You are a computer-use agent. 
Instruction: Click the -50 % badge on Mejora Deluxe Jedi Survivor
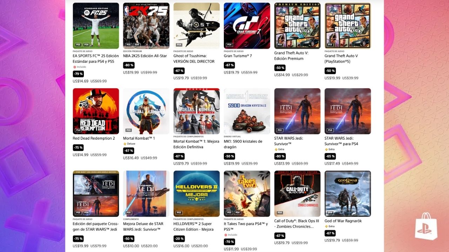coord(128,239)
